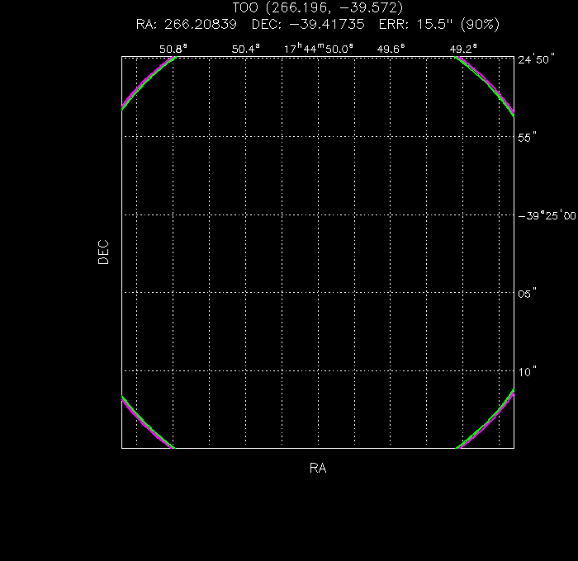This screenshot has height=561, width=578.
Task: Click the 50.8s RA tick label
Action: click(x=173, y=49)
